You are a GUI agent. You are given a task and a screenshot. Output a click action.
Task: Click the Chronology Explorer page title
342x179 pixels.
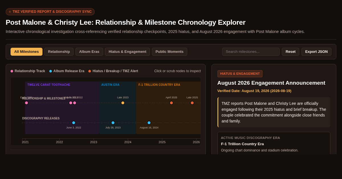[125, 22]
